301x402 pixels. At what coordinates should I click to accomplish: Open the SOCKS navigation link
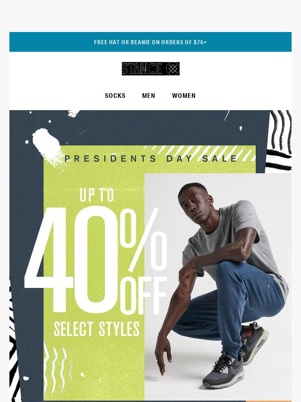click(x=115, y=96)
